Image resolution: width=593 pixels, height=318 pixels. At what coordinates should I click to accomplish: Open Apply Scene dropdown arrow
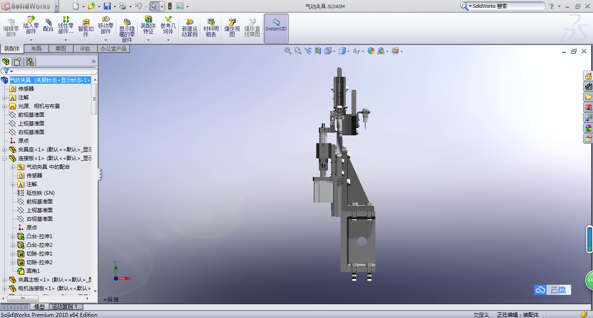coord(387,52)
